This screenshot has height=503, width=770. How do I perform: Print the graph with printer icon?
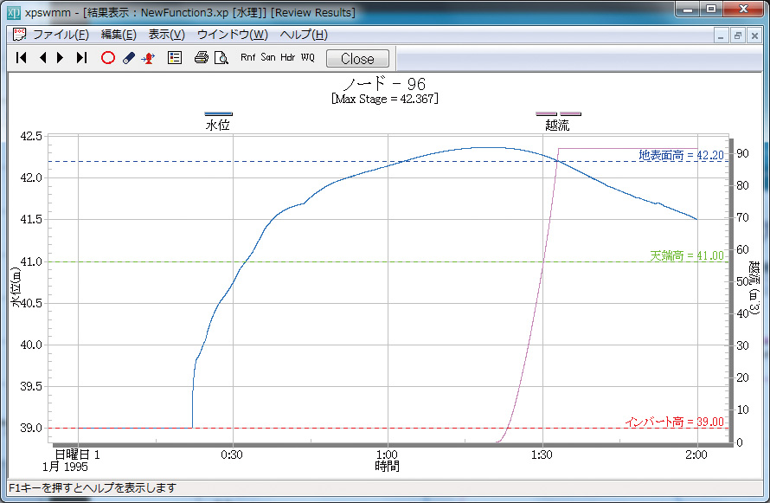pyautogui.click(x=201, y=58)
